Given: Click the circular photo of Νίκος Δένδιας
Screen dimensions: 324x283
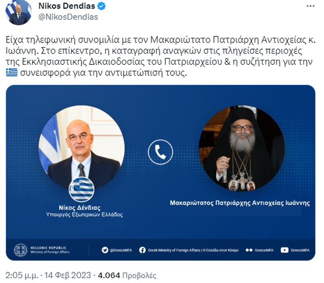Looking at the screenshot, I should point(82,148).
